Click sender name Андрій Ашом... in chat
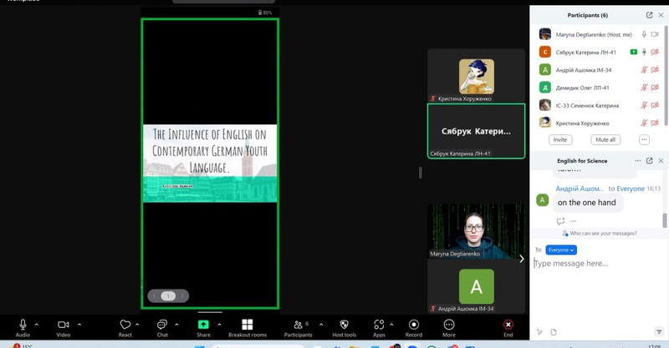The height and width of the screenshot is (348, 669). pyautogui.click(x=580, y=189)
